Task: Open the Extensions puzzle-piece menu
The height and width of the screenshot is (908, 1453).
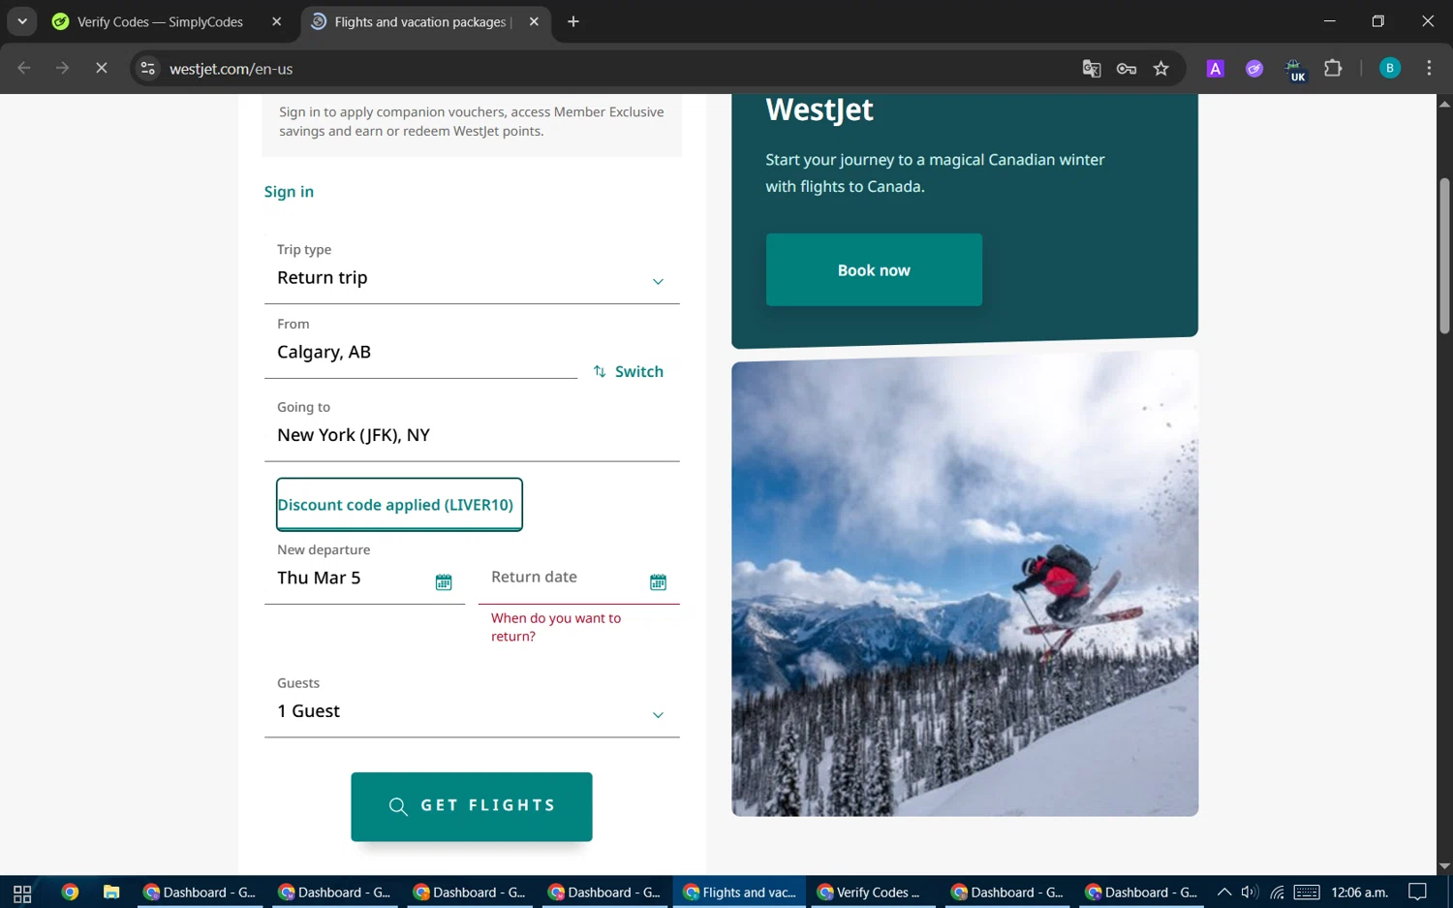Action: tap(1333, 68)
